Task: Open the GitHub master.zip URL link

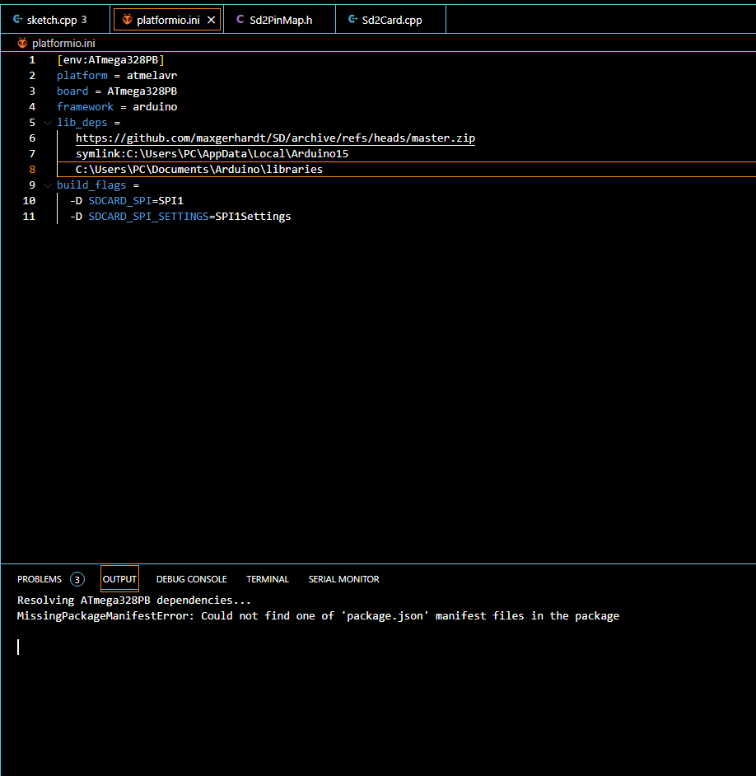Action: pos(275,138)
